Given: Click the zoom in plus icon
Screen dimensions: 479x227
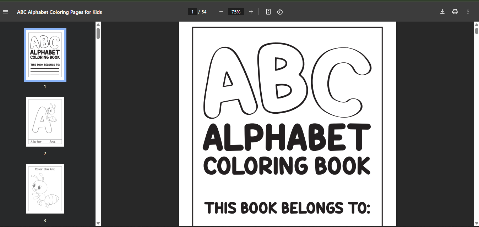Looking at the screenshot, I should click(x=251, y=12).
